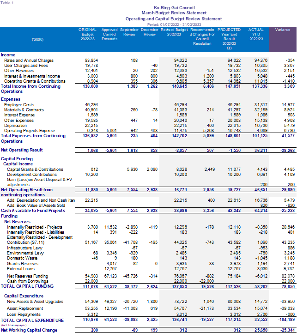Click 'Cash Available to Fund Projects' label
The width and height of the screenshot is (297, 333).
[x=33, y=211]
